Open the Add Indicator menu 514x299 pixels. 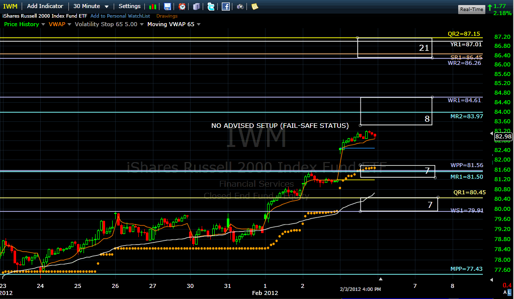[x=45, y=6]
